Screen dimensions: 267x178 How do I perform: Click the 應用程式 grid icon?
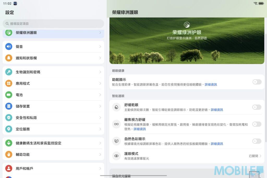[9, 84]
